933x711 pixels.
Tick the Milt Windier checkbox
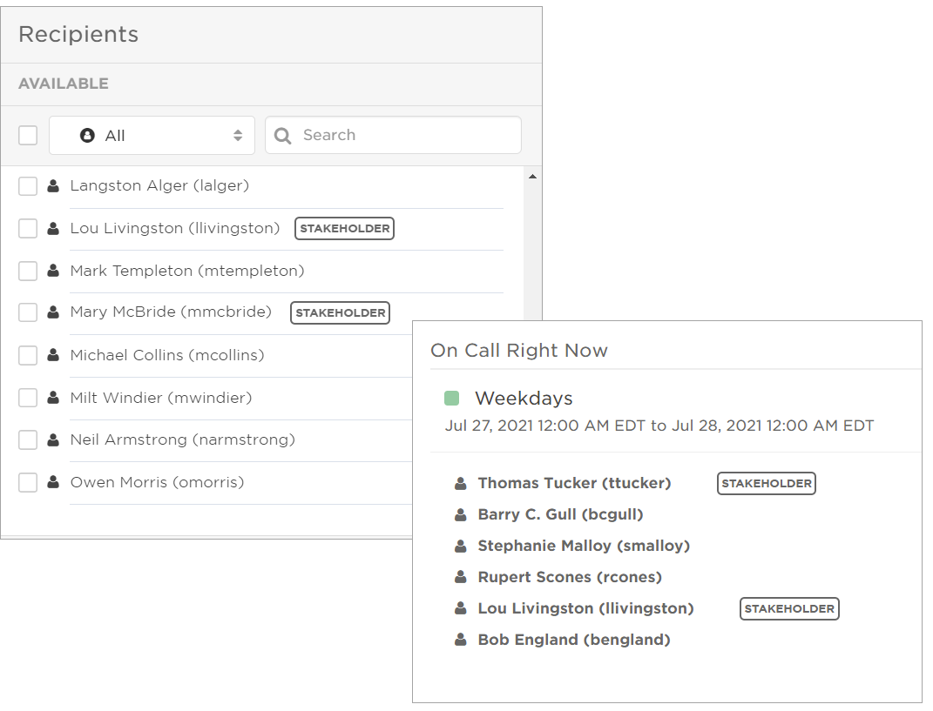28,398
